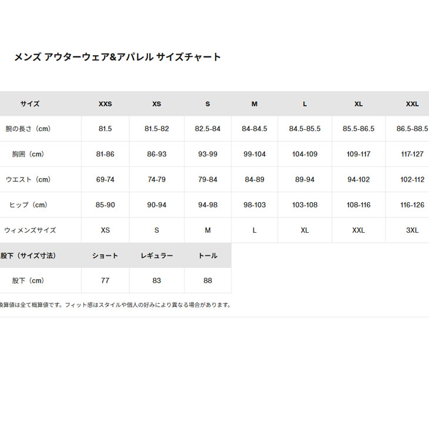Click the 股下（サイズ寸法）header cell

click(x=28, y=256)
